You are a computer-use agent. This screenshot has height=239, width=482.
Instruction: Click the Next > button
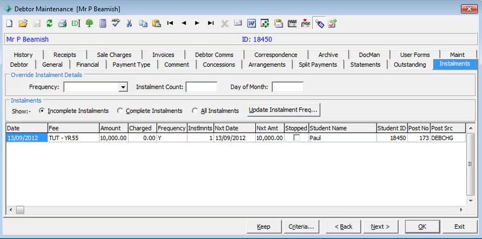[380, 227]
